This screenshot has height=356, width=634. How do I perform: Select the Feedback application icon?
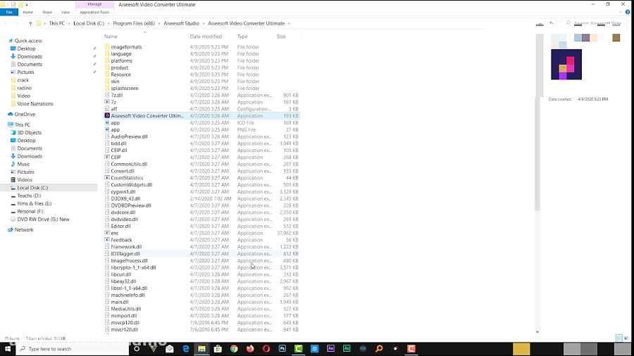[x=107, y=240]
